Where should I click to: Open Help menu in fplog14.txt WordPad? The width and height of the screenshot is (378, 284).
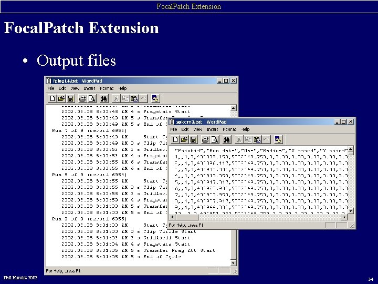click(x=122, y=88)
